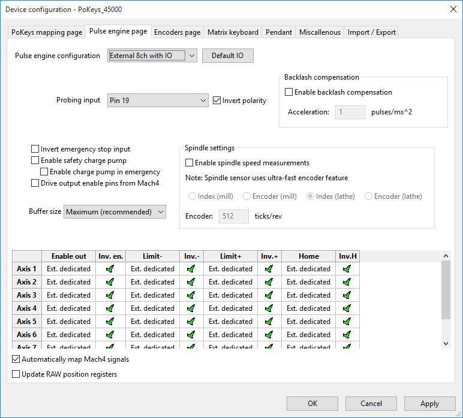Open Import / Export tab
This screenshot has height=418, width=463.
pyautogui.click(x=371, y=32)
